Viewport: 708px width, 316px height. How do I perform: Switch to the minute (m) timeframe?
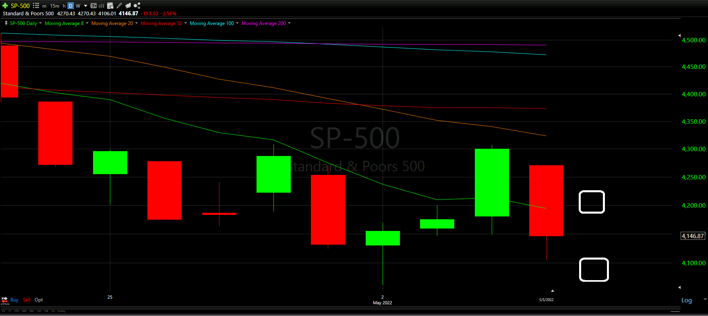click(44, 6)
